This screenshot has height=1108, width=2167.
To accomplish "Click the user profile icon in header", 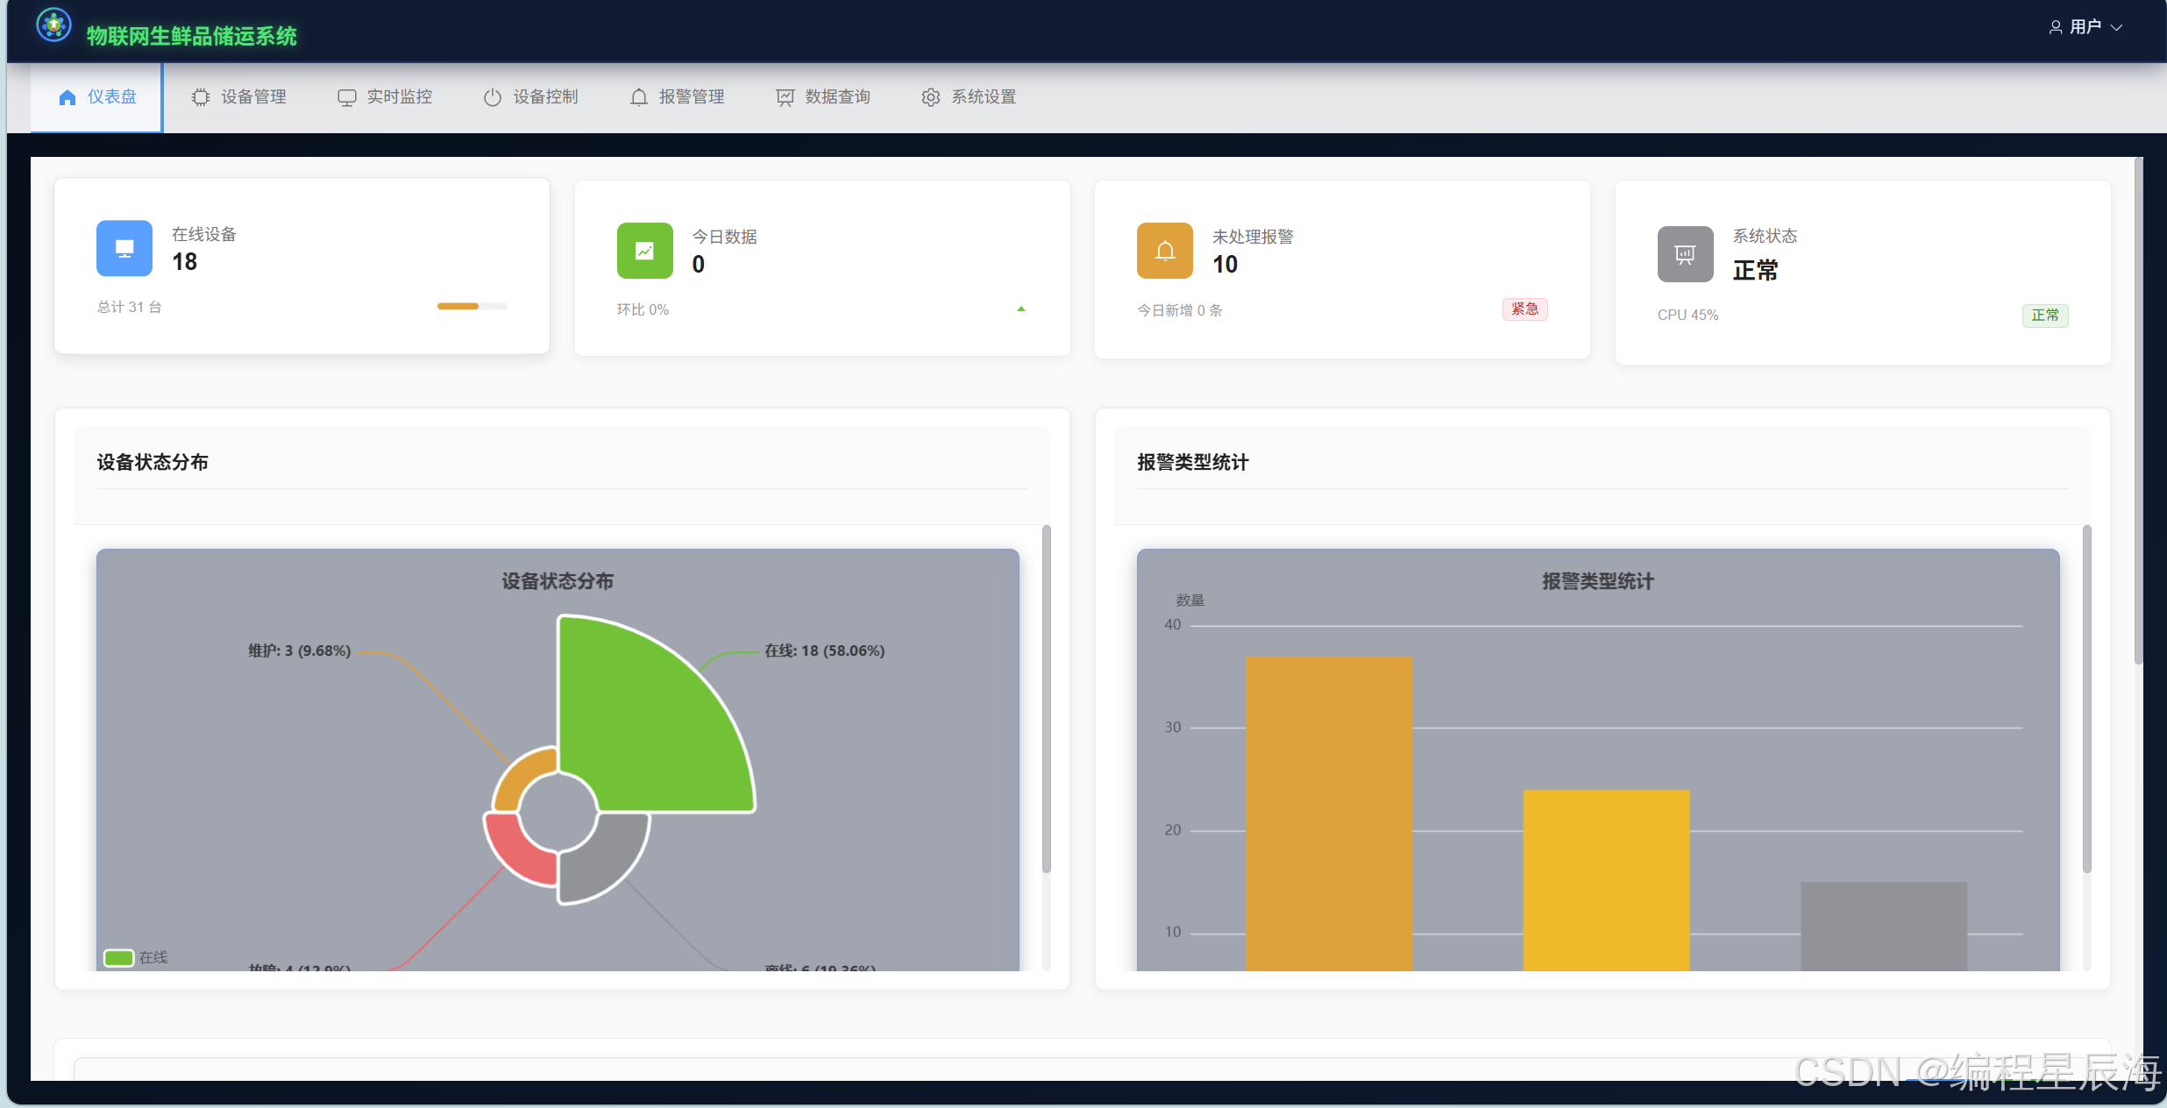I will click(2055, 27).
